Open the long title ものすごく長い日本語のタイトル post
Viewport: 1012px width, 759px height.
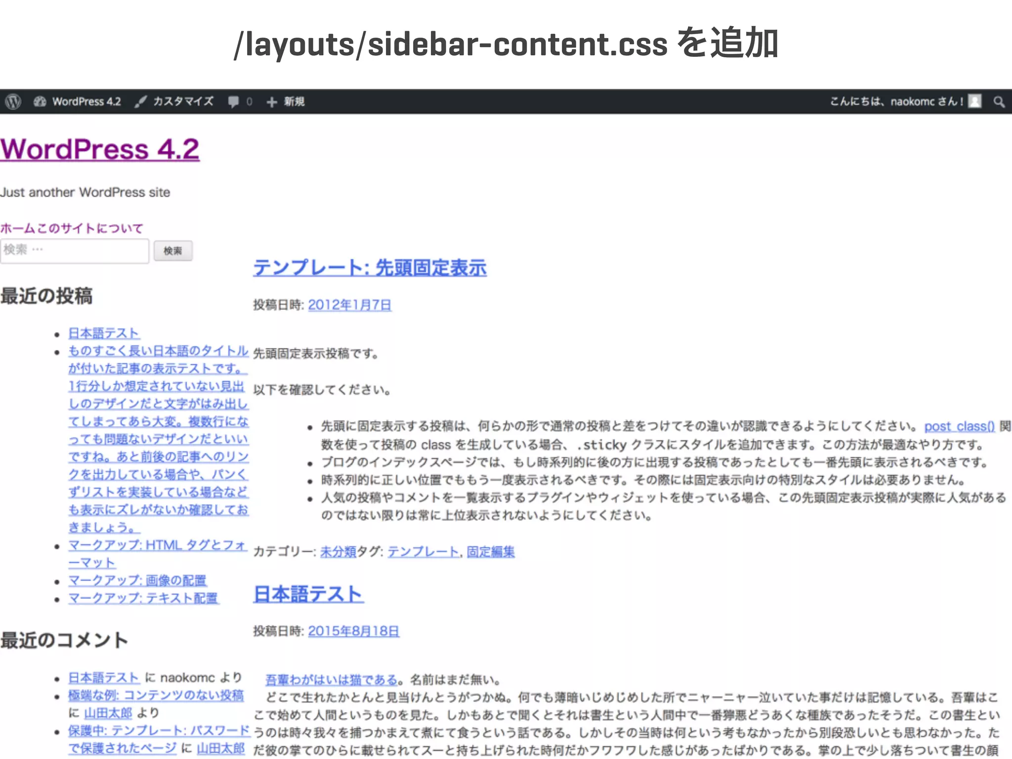159,439
